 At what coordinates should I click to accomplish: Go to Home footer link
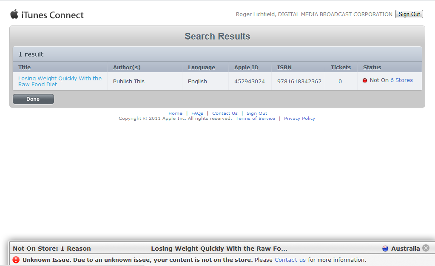coord(175,113)
